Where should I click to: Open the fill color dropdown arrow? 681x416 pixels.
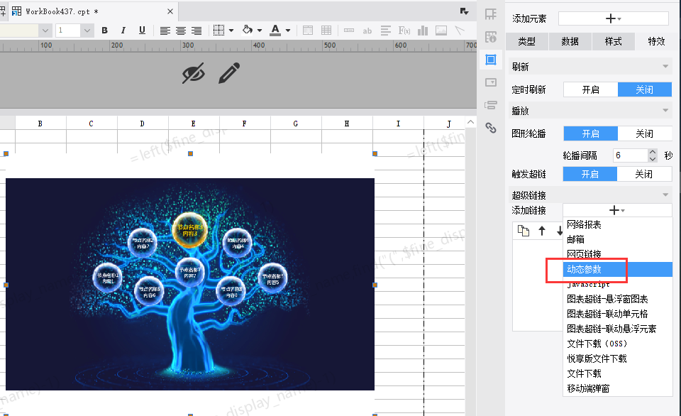(260, 31)
